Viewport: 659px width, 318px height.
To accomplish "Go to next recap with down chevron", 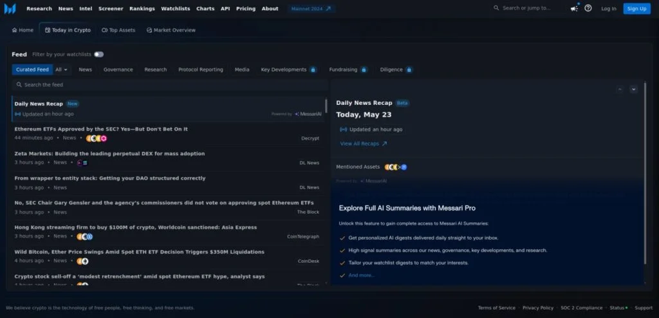I will pyautogui.click(x=633, y=89).
